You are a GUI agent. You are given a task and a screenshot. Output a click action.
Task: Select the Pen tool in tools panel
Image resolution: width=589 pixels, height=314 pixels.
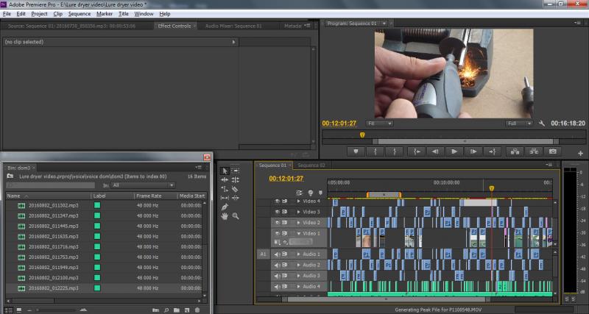[225, 207]
